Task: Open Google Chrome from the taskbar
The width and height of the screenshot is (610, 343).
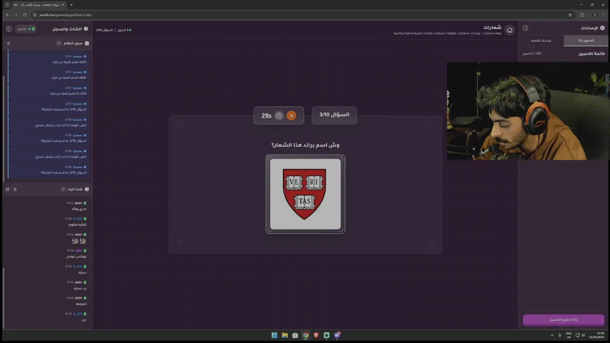Action: 305,335
